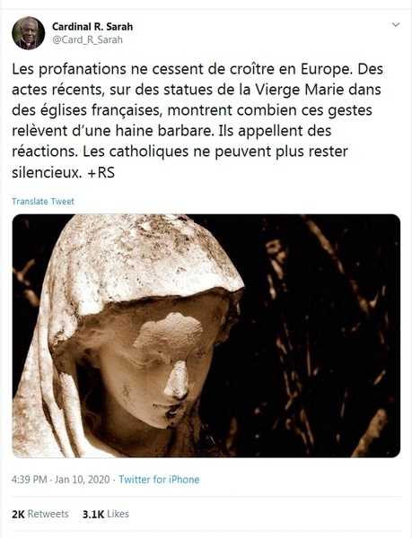Click the Translate Tweet link
This screenshot has height=538, width=412.
[43, 201]
